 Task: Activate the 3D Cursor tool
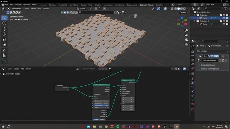(x=4, y=23)
